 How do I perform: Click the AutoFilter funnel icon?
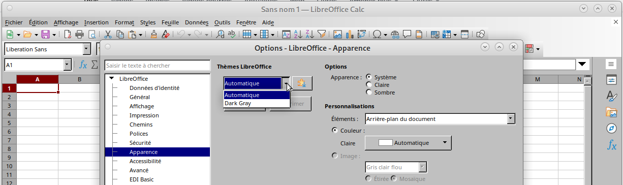(321, 35)
